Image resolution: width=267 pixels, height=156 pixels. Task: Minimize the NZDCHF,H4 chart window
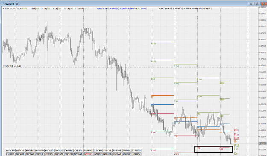(x=251, y=4)
